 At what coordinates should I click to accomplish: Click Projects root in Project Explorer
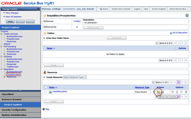coord(5,31)
